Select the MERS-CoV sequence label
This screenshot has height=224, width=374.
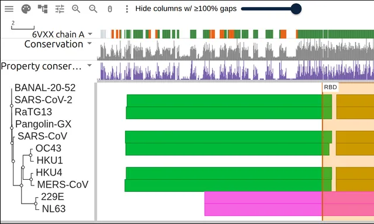(63, 184)
